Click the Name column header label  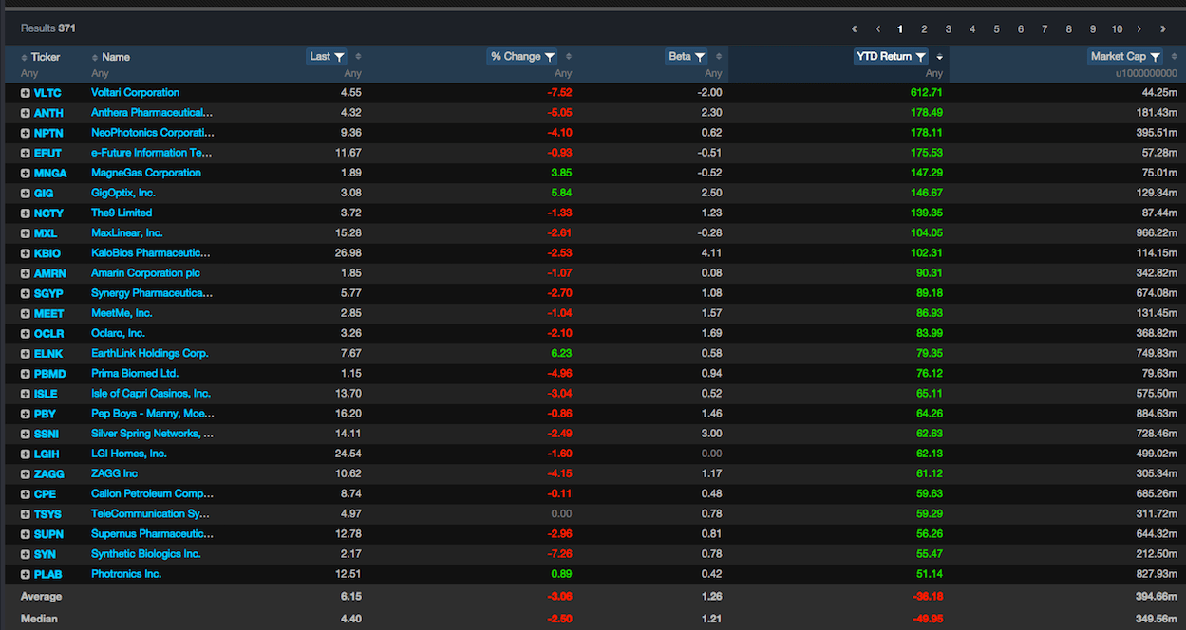tap(116, 57)
